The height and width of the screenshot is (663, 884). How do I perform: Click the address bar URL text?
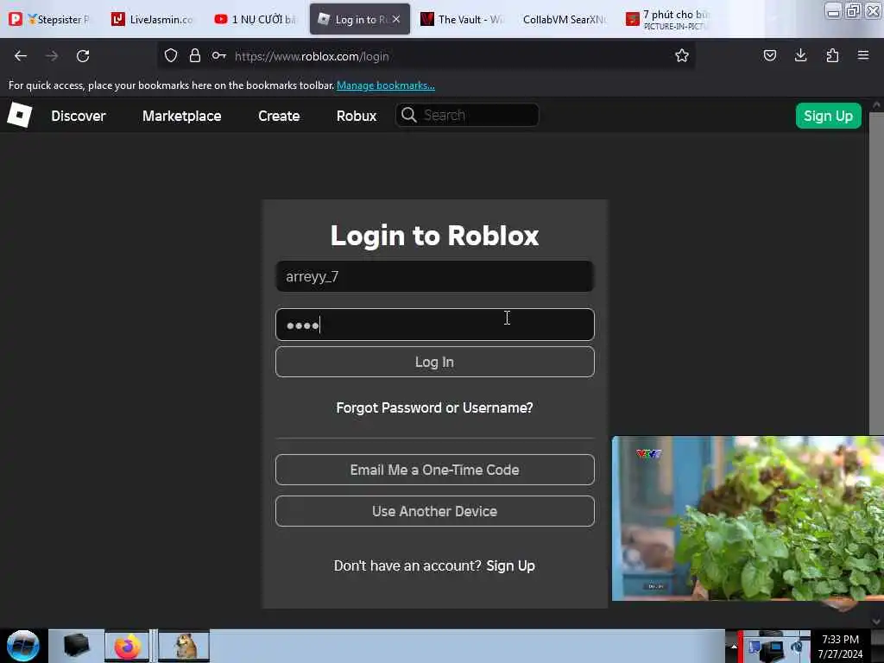[312, 56]
